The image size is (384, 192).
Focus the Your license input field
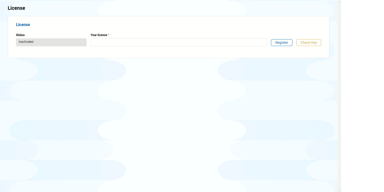[x=178, y=42]
